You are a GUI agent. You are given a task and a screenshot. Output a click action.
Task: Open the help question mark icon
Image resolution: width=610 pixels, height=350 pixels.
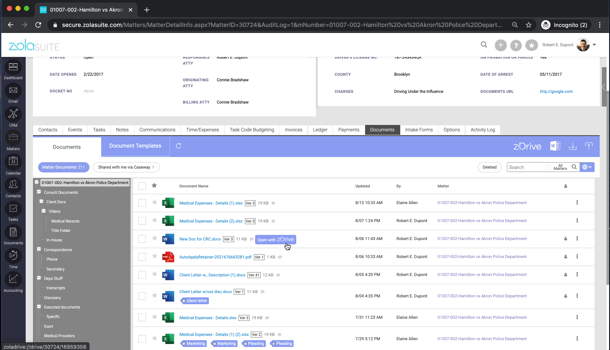point(516,45)
